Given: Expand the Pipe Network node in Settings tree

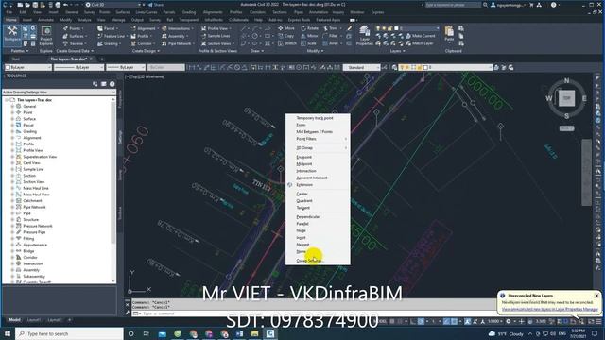Looking at the screenshot, I should 12,207.
